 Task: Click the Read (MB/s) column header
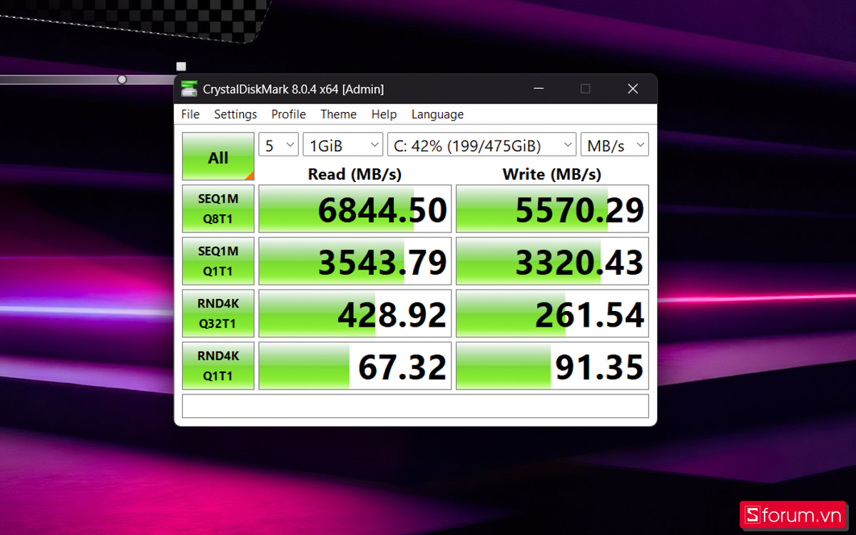click(355, 173)
